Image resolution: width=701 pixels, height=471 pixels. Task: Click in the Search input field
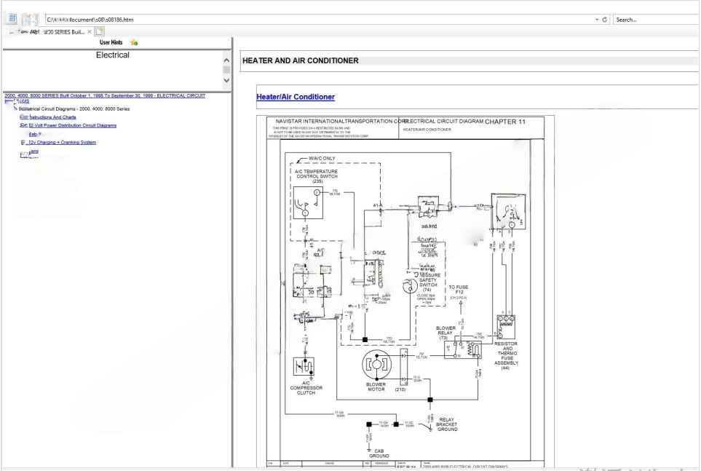click(655, 20)
